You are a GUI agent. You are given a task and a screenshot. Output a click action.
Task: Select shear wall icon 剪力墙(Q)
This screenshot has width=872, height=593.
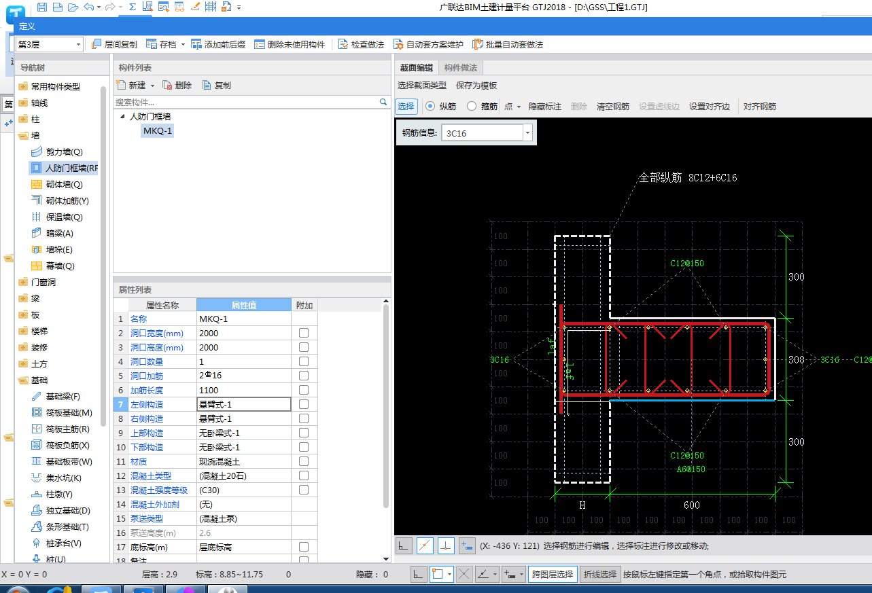(37, 151)
